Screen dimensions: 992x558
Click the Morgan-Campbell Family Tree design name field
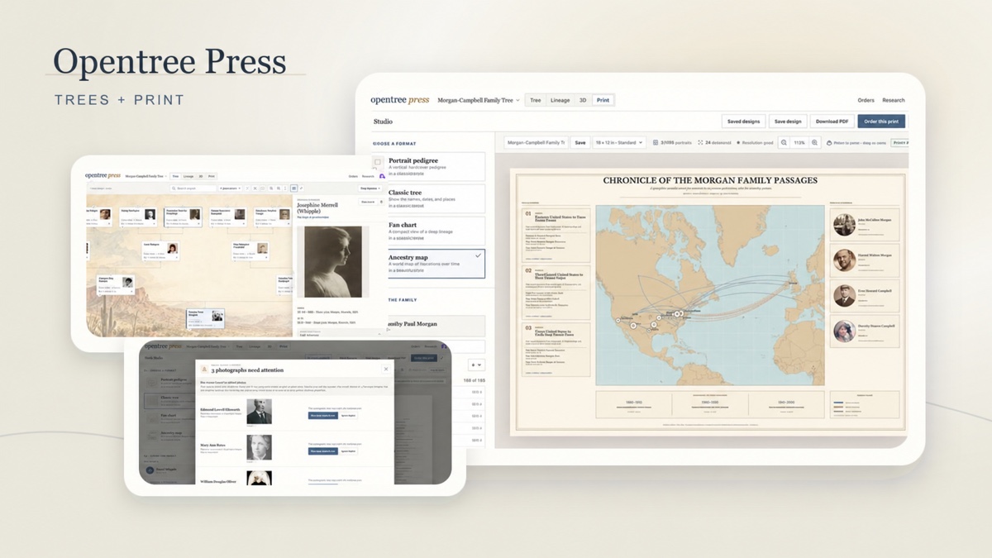[x=536, y=142]
